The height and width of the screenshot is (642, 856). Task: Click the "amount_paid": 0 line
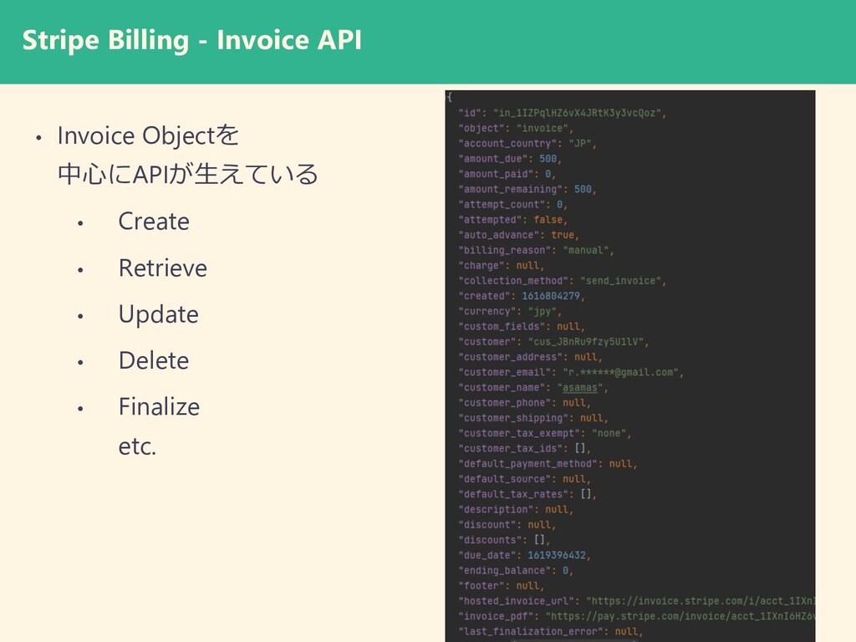(x=507, y=174)
